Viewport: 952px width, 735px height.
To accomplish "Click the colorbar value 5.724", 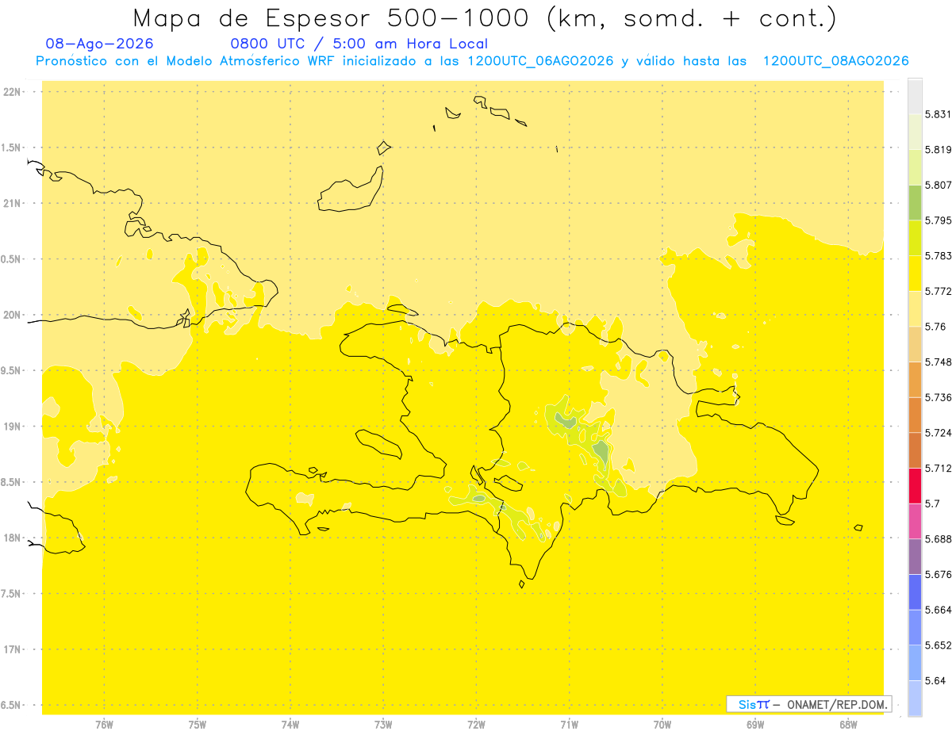I will (939, 433).
